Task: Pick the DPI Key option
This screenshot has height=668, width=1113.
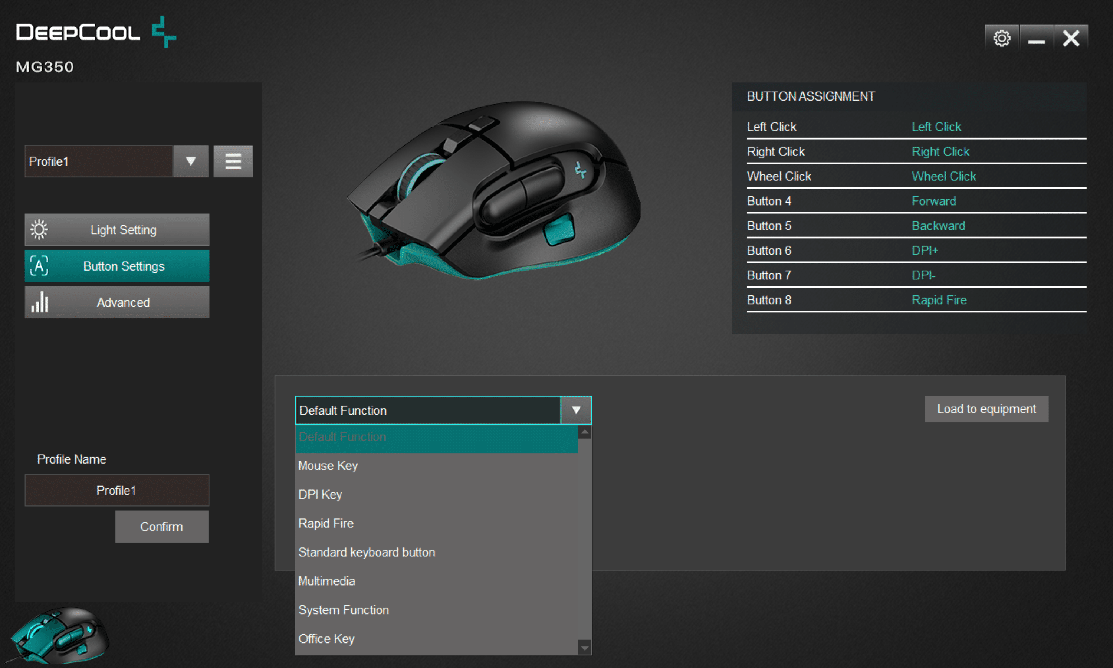Action: coord(320,494)
